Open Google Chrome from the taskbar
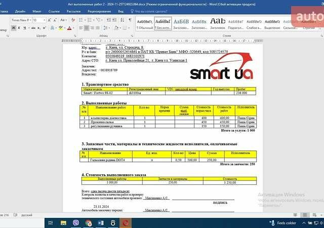This screenshot has width=324, height=228. click(89, 223)
